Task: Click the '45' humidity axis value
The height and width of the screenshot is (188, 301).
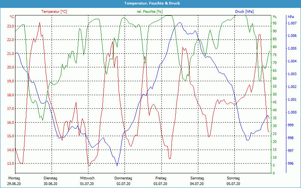Action: click(x=275, y=102)
